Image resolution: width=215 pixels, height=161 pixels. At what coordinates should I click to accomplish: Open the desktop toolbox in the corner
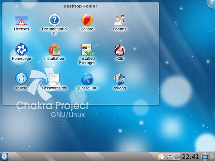pos(211,4)
